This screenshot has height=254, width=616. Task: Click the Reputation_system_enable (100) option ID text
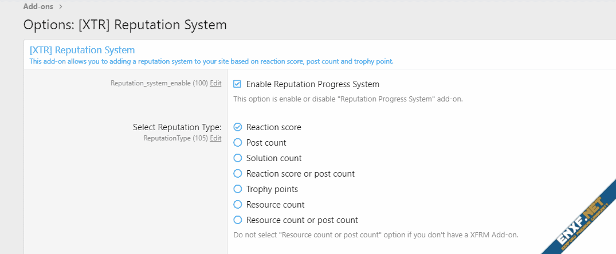(159, 83)
